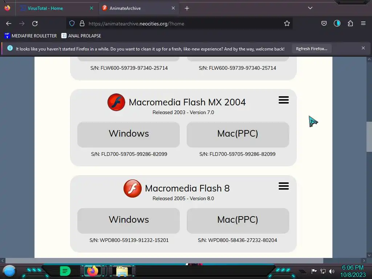
Task: Click the Action Center flag tray icon
Action: [314, 271]
